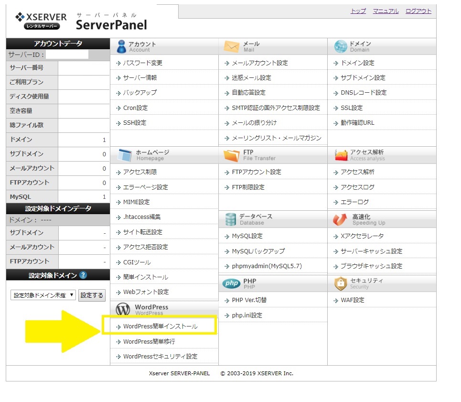Open メーリングリスト・メールマガジン
The image size is (461, 402).
[277, 138]
